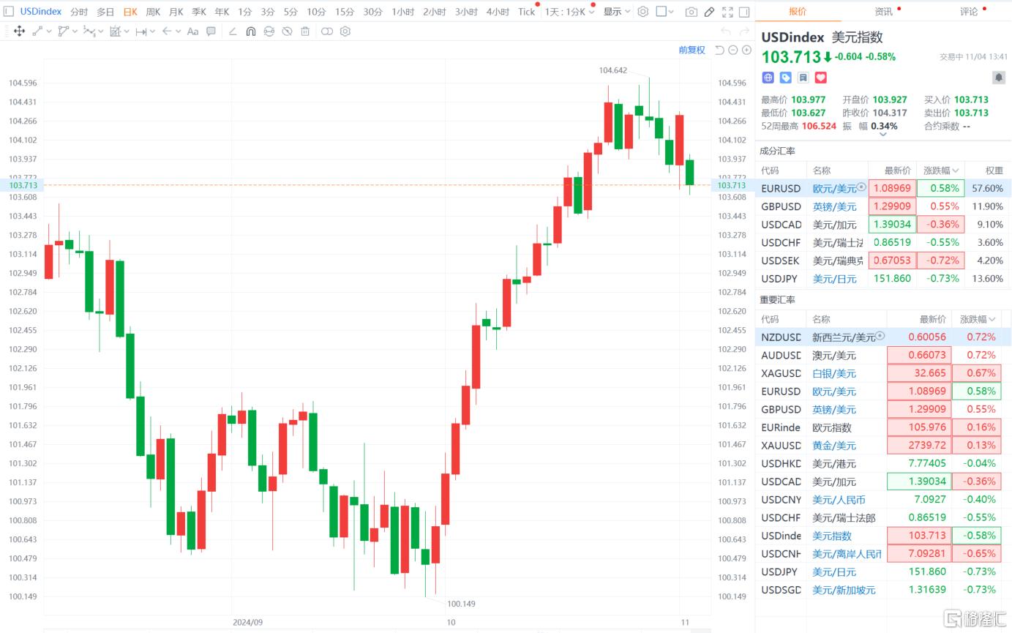Select the wave pattern drawing tool

point(89,31)
